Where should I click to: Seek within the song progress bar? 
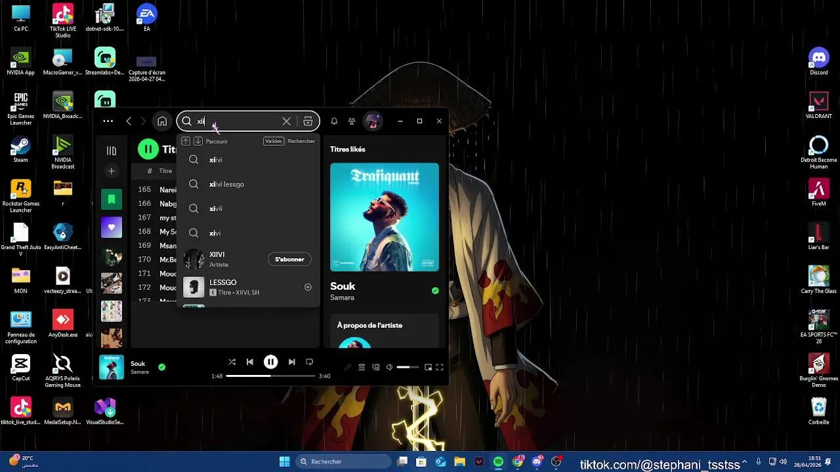coord(270,376)
